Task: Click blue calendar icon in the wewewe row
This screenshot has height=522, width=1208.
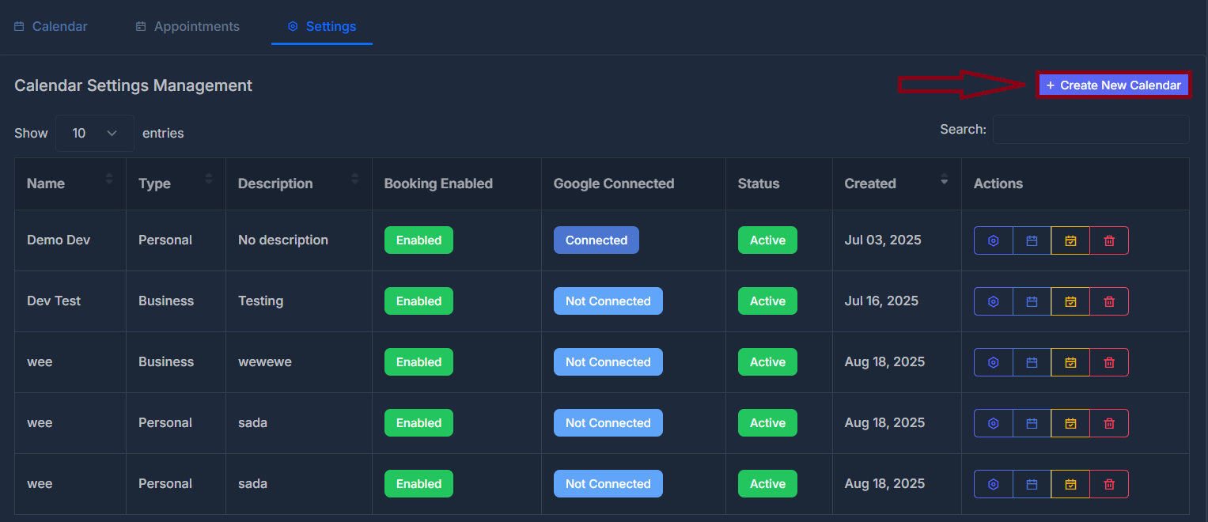Action: point(1032,362)
